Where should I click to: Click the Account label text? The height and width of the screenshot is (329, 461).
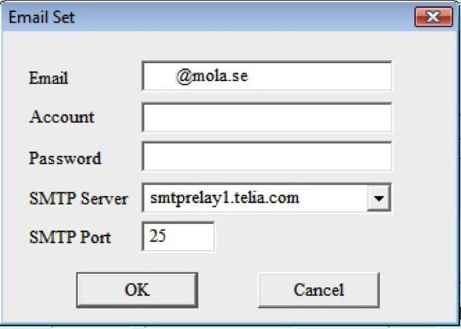(62, 116)
